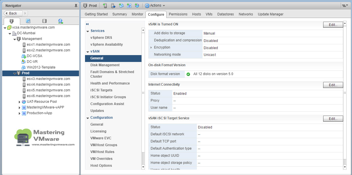
Task: Click the host icon next to esxi4.masteringvmware.com
Action: (24, 85)
